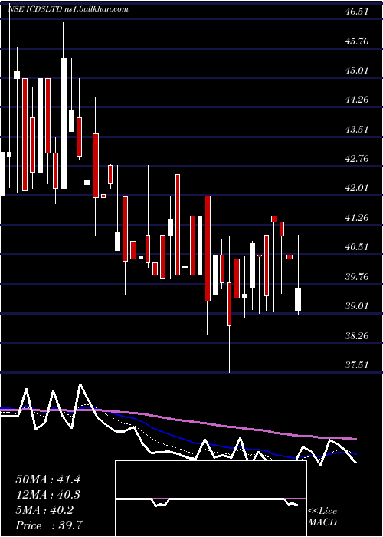Click the 42.01 price axis label
The width and height of the screenshot is (383, 537).
[x=357, y=188]
